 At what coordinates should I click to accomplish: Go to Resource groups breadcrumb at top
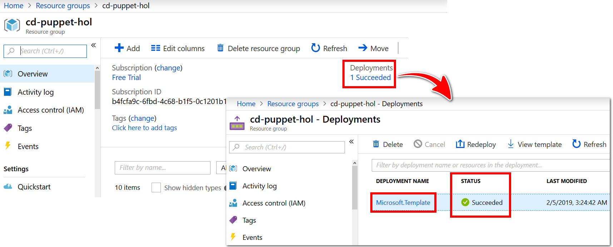coord(63,6)
